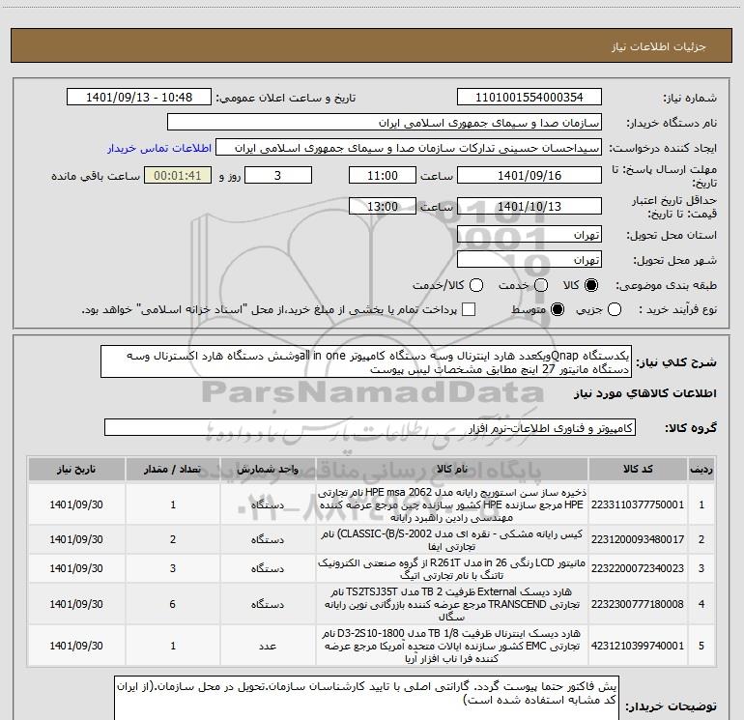The image size is (744, 720).
Task: Click the D3-2S10-1800 internal hard disk item name
Action: coord(452,646)
